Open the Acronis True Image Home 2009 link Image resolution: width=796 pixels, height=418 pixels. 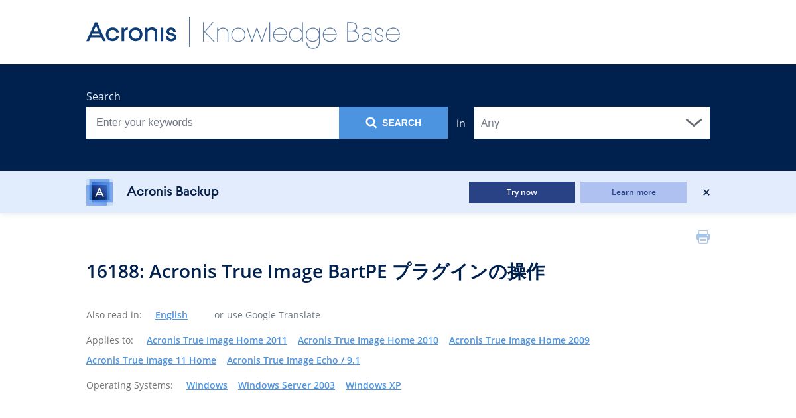pyautogui.click(x=519, y=340)
